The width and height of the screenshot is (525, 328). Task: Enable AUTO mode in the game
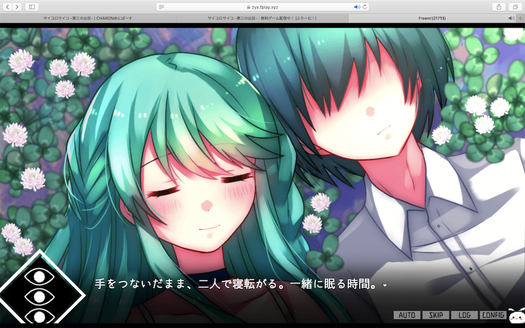(x=407, y=315)
